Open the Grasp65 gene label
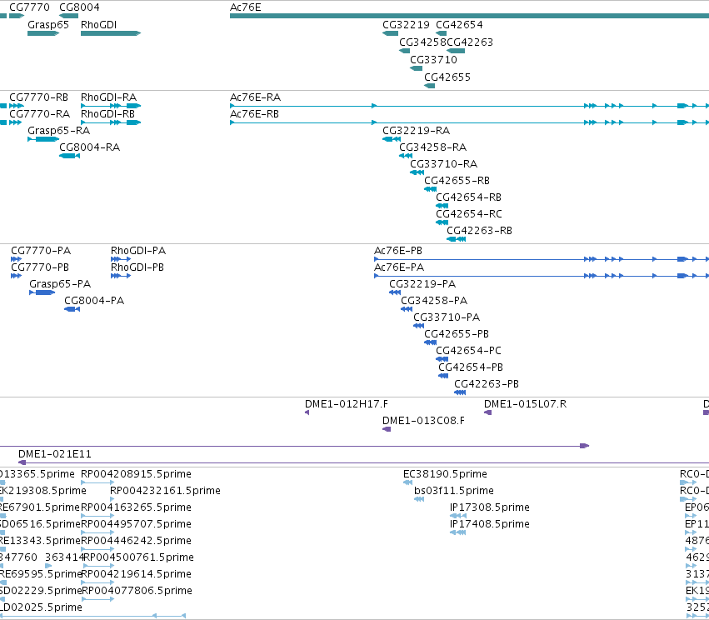The height and width of the screenshot is (620, 709). coord(48,25)
